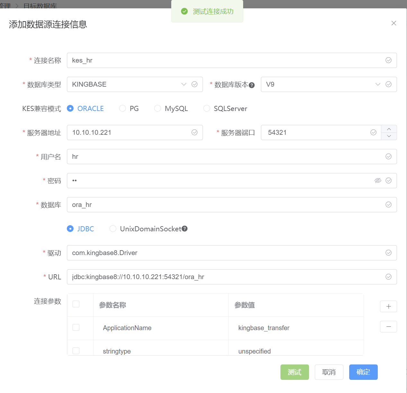This screenshot has width=407, height=393.
Task: Check the stringtype parameter row checkbox
Action: 76,351
